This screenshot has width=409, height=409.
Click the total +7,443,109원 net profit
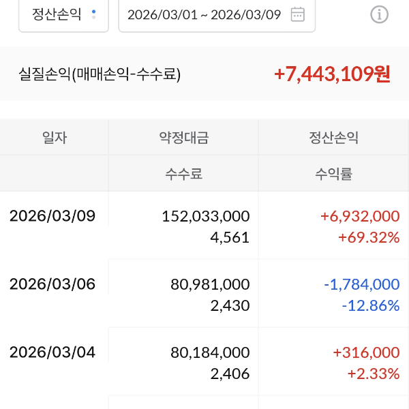tap(332, 74)
